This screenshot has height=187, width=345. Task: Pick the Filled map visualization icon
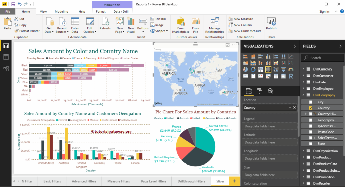point(276,69)
